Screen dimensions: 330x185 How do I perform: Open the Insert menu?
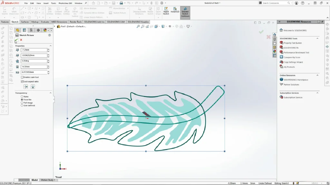(x=46, y=3)
